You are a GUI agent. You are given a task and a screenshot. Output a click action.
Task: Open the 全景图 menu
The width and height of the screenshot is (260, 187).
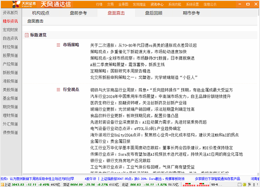[x=123, y=4]
